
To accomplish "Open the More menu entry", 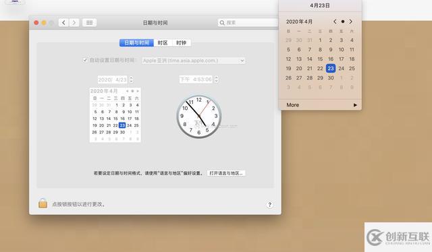I will tap(320, 105).
